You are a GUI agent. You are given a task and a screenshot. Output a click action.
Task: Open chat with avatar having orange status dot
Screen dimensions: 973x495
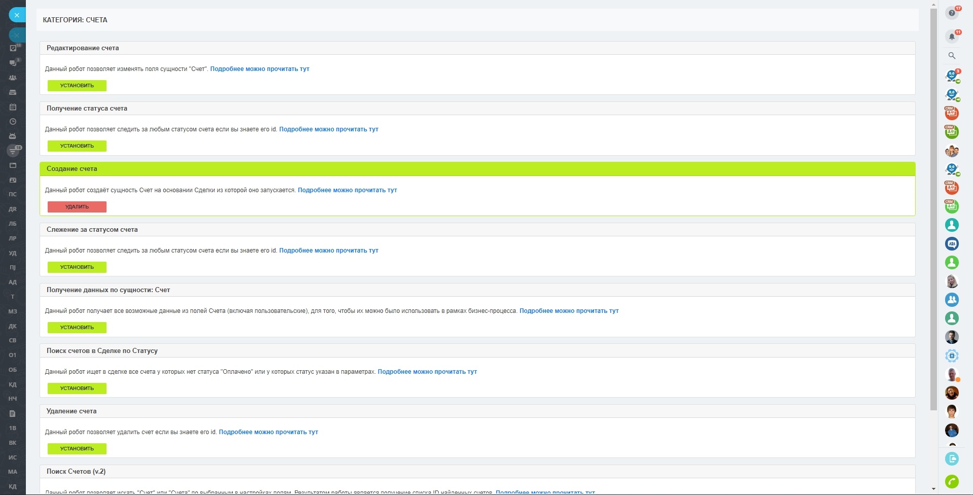952,374
